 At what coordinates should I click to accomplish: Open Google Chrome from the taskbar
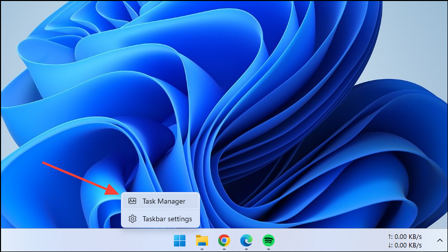tap(224, 240)
